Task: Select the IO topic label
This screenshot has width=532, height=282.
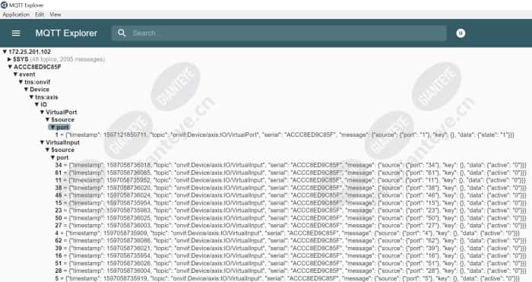Action: 44,105
